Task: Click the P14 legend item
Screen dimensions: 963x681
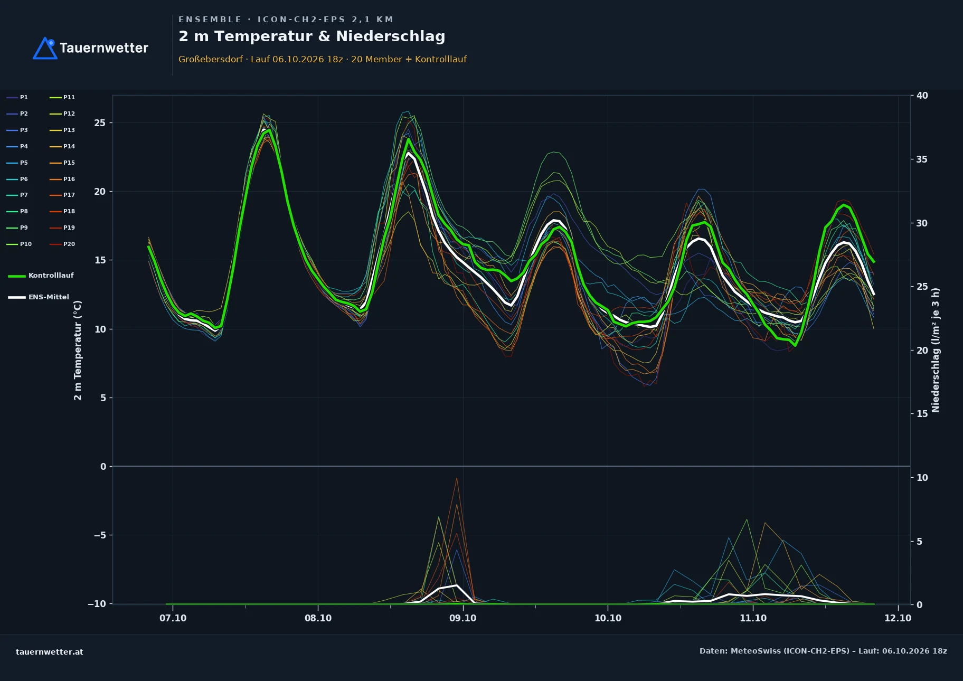Action: (62, 146)
